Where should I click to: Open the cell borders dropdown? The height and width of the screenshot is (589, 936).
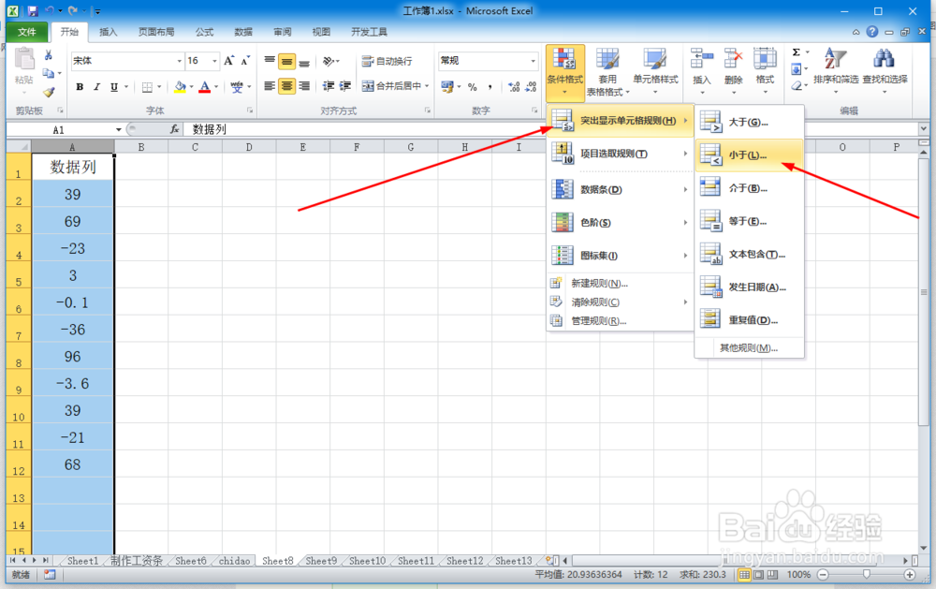(x=159, y=87)
